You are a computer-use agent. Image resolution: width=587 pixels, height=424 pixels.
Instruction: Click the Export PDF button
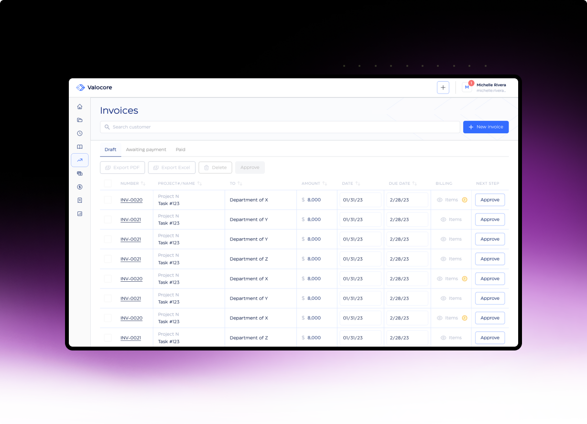click(x=122, y=168)
